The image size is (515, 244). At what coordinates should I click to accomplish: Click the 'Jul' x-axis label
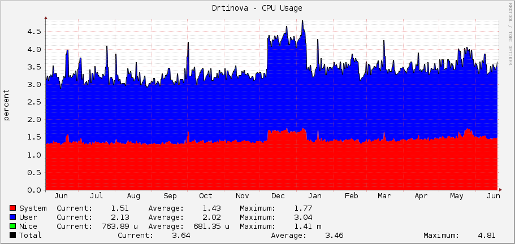[x=97, y=196]
